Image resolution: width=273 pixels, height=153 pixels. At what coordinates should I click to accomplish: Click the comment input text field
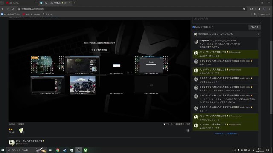click(227, 20)
